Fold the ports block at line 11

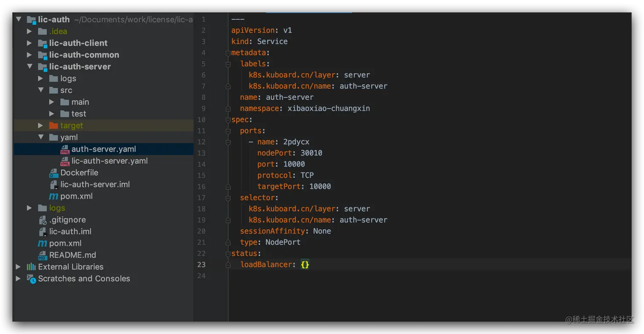tap(228, 131)
